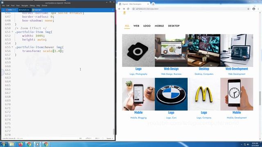Image resolution: width=262 pixels, height=147 pixels.
Task: Switch to the index.html editor tab
Action: (x=11, y=10)
